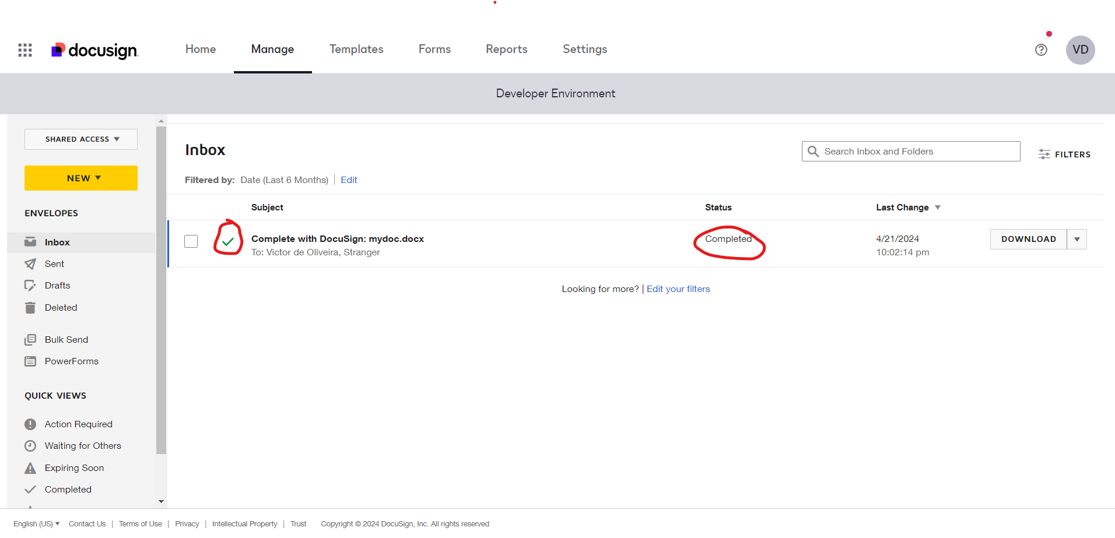1115x538 pixels.
Task: Click the Subject column header
Action: click(x=267, y=208)
